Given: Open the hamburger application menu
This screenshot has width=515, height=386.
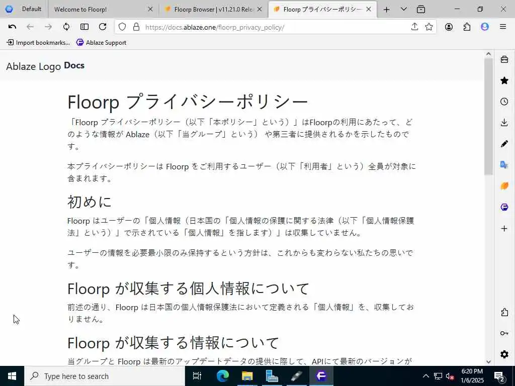Looking at the screenshot, I should [x=503, y=27].
